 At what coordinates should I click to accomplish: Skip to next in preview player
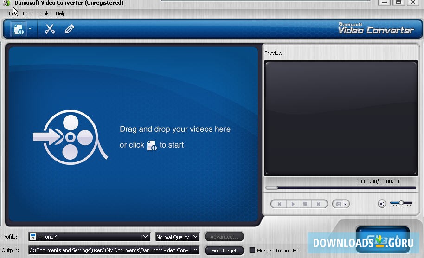point(319,204)
